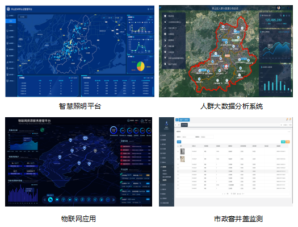Tick the checkbox beside the first manhole photo row

[x=178, y=151]
